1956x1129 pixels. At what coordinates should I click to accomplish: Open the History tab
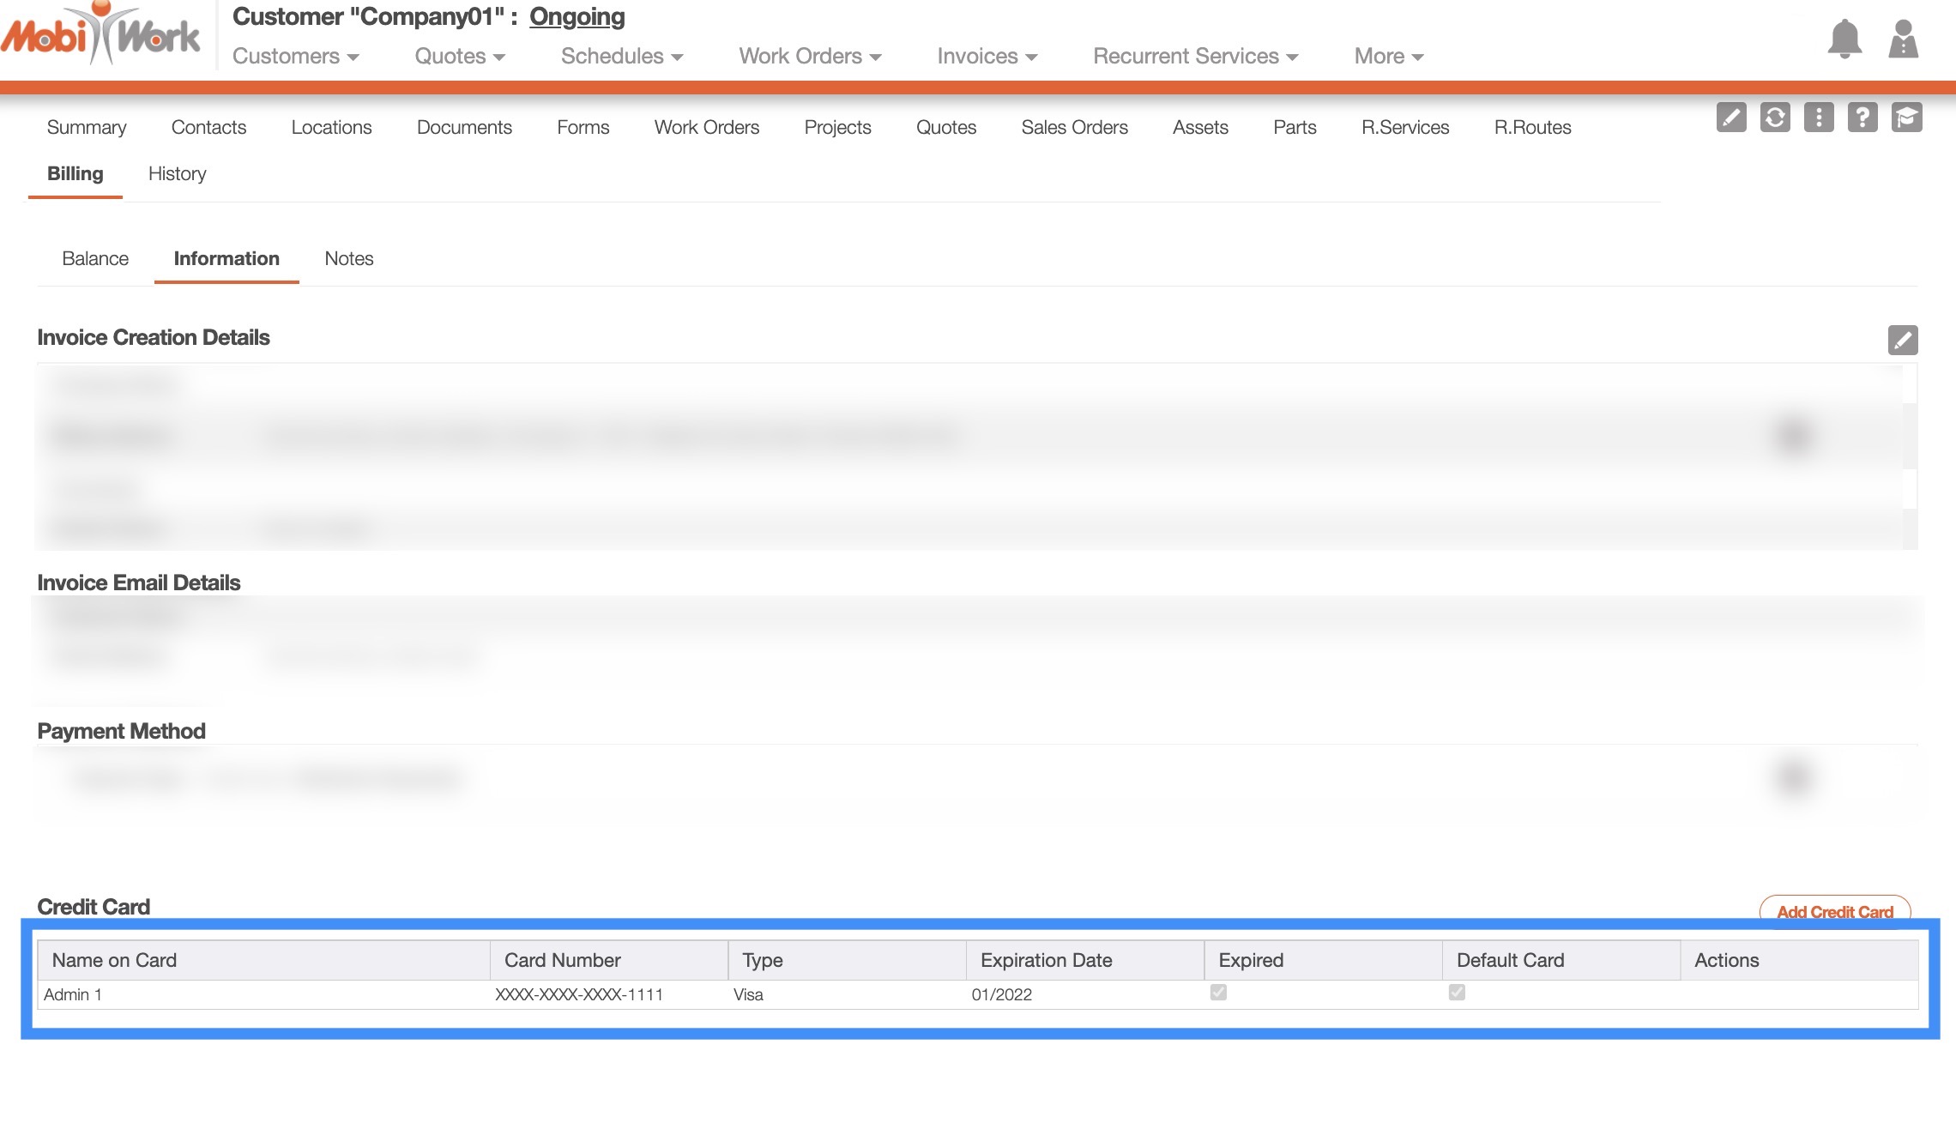click(177, 174)
